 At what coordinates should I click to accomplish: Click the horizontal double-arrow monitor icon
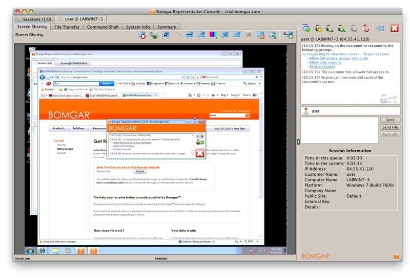coord(189,35)
